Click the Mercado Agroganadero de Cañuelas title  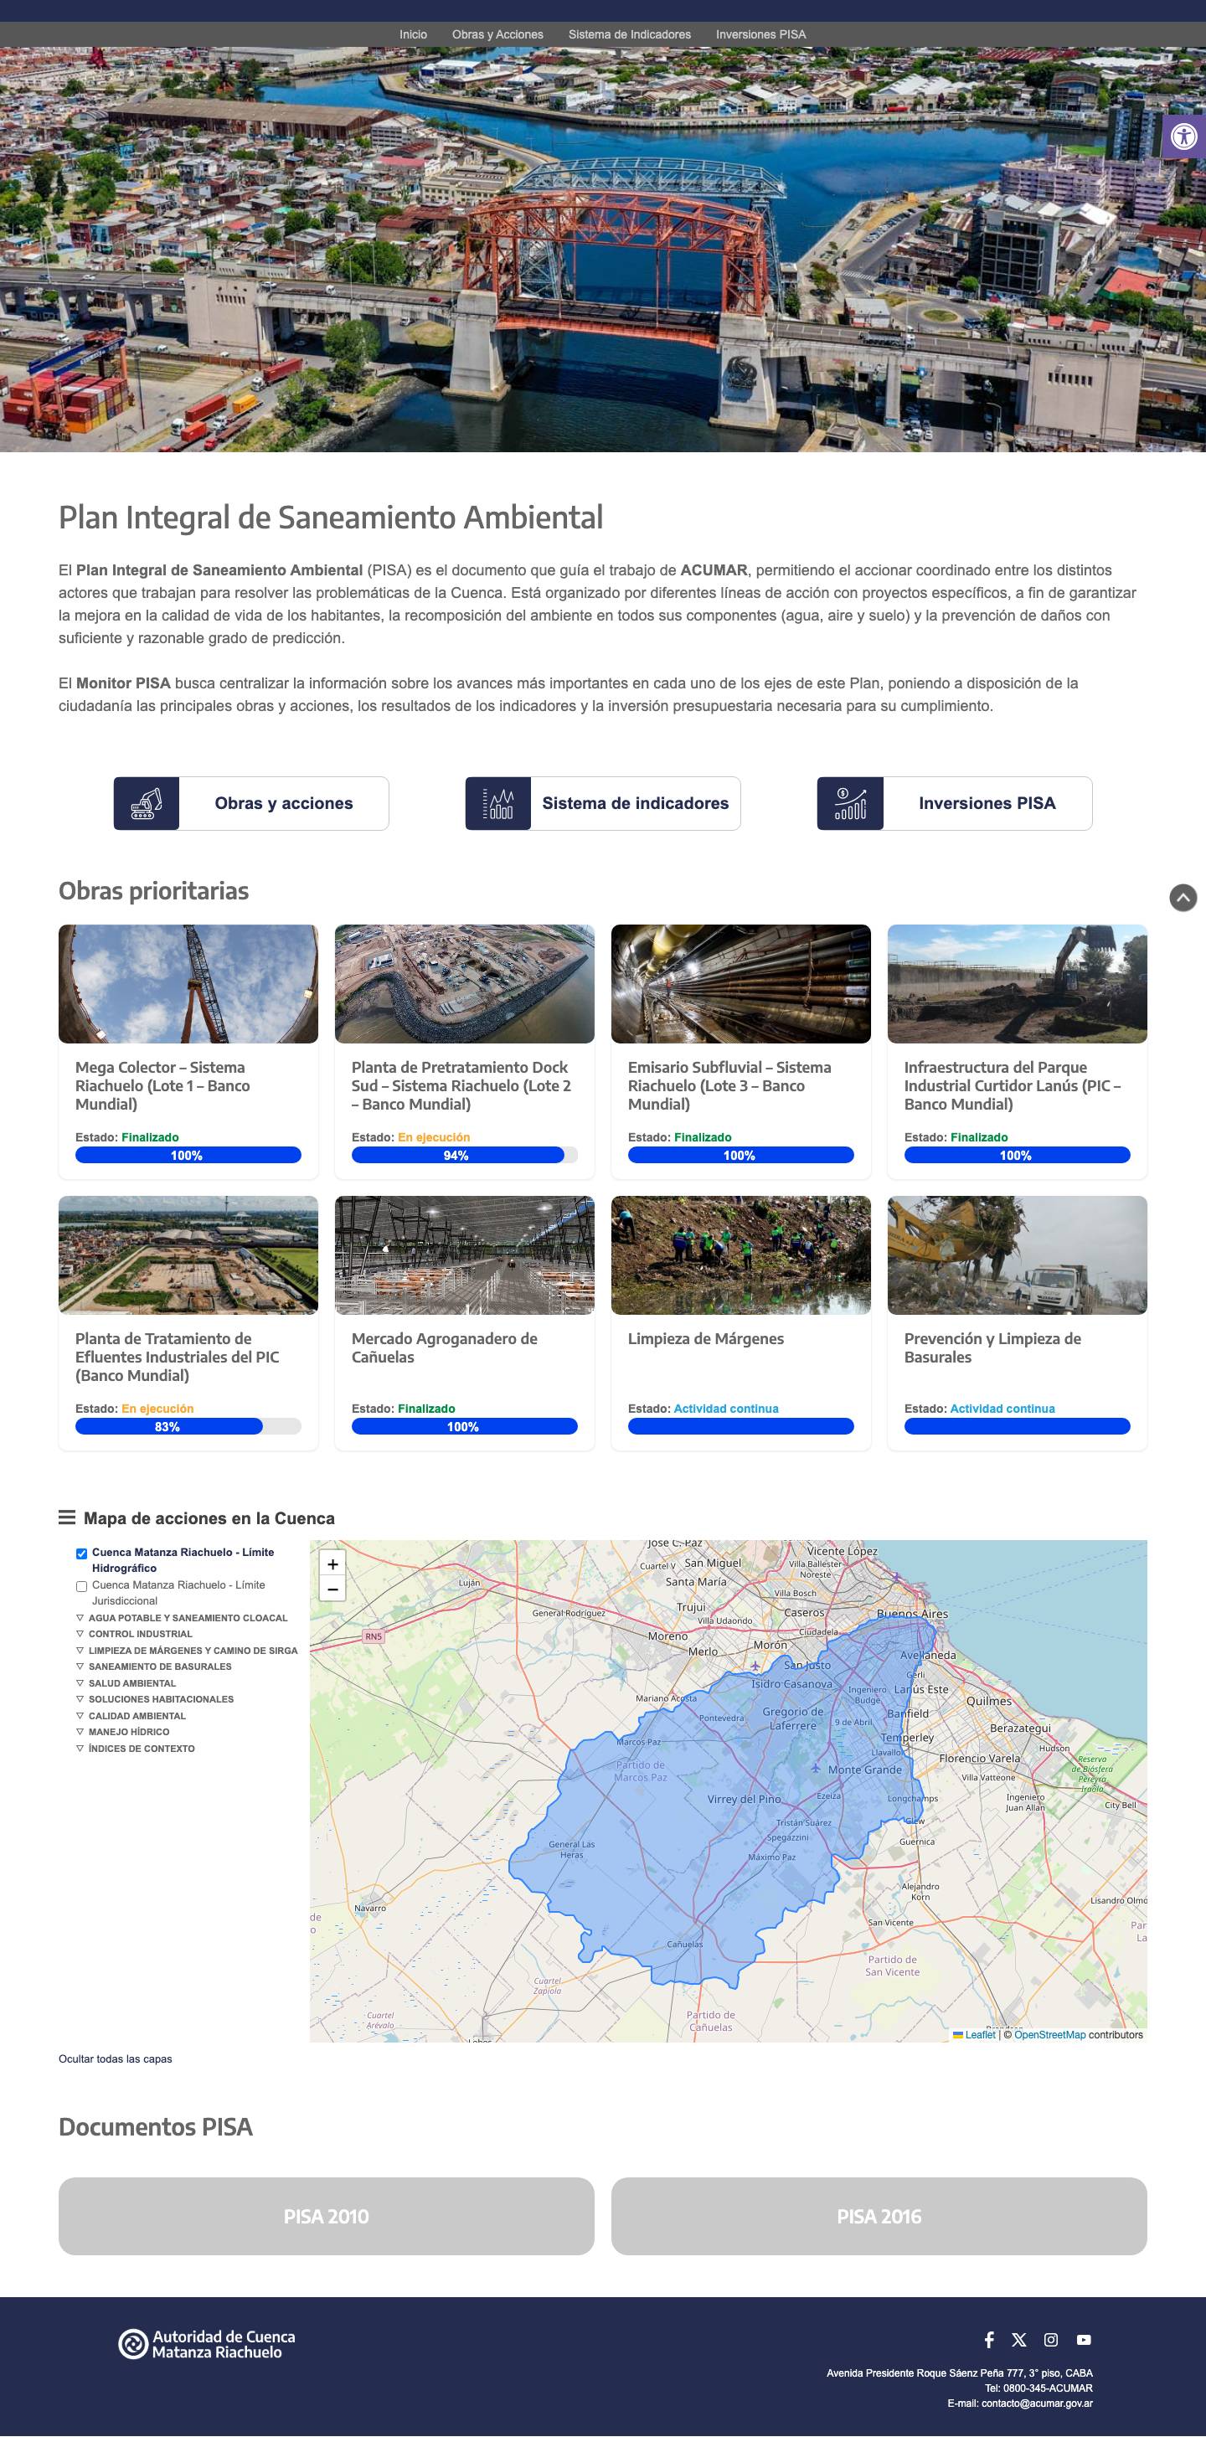click(x=445, y=1347)
